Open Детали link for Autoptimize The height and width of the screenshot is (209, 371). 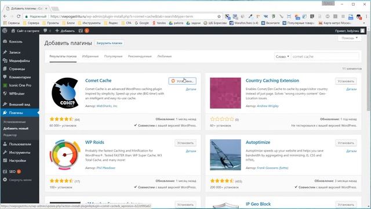pos(351,151)
